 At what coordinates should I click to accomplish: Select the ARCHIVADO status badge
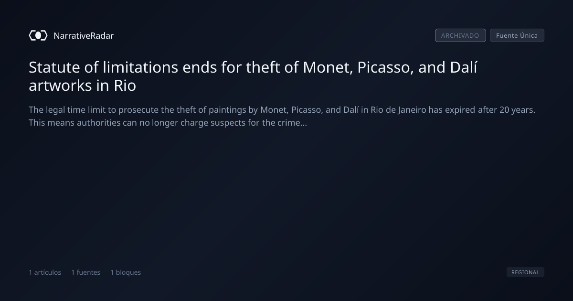460,35
